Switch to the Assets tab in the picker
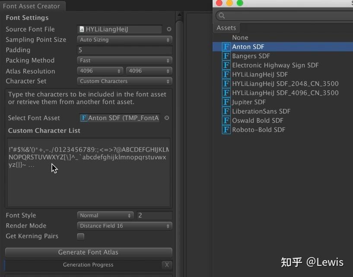Screen dimensions: 353x277 click(x=226, y=28)
